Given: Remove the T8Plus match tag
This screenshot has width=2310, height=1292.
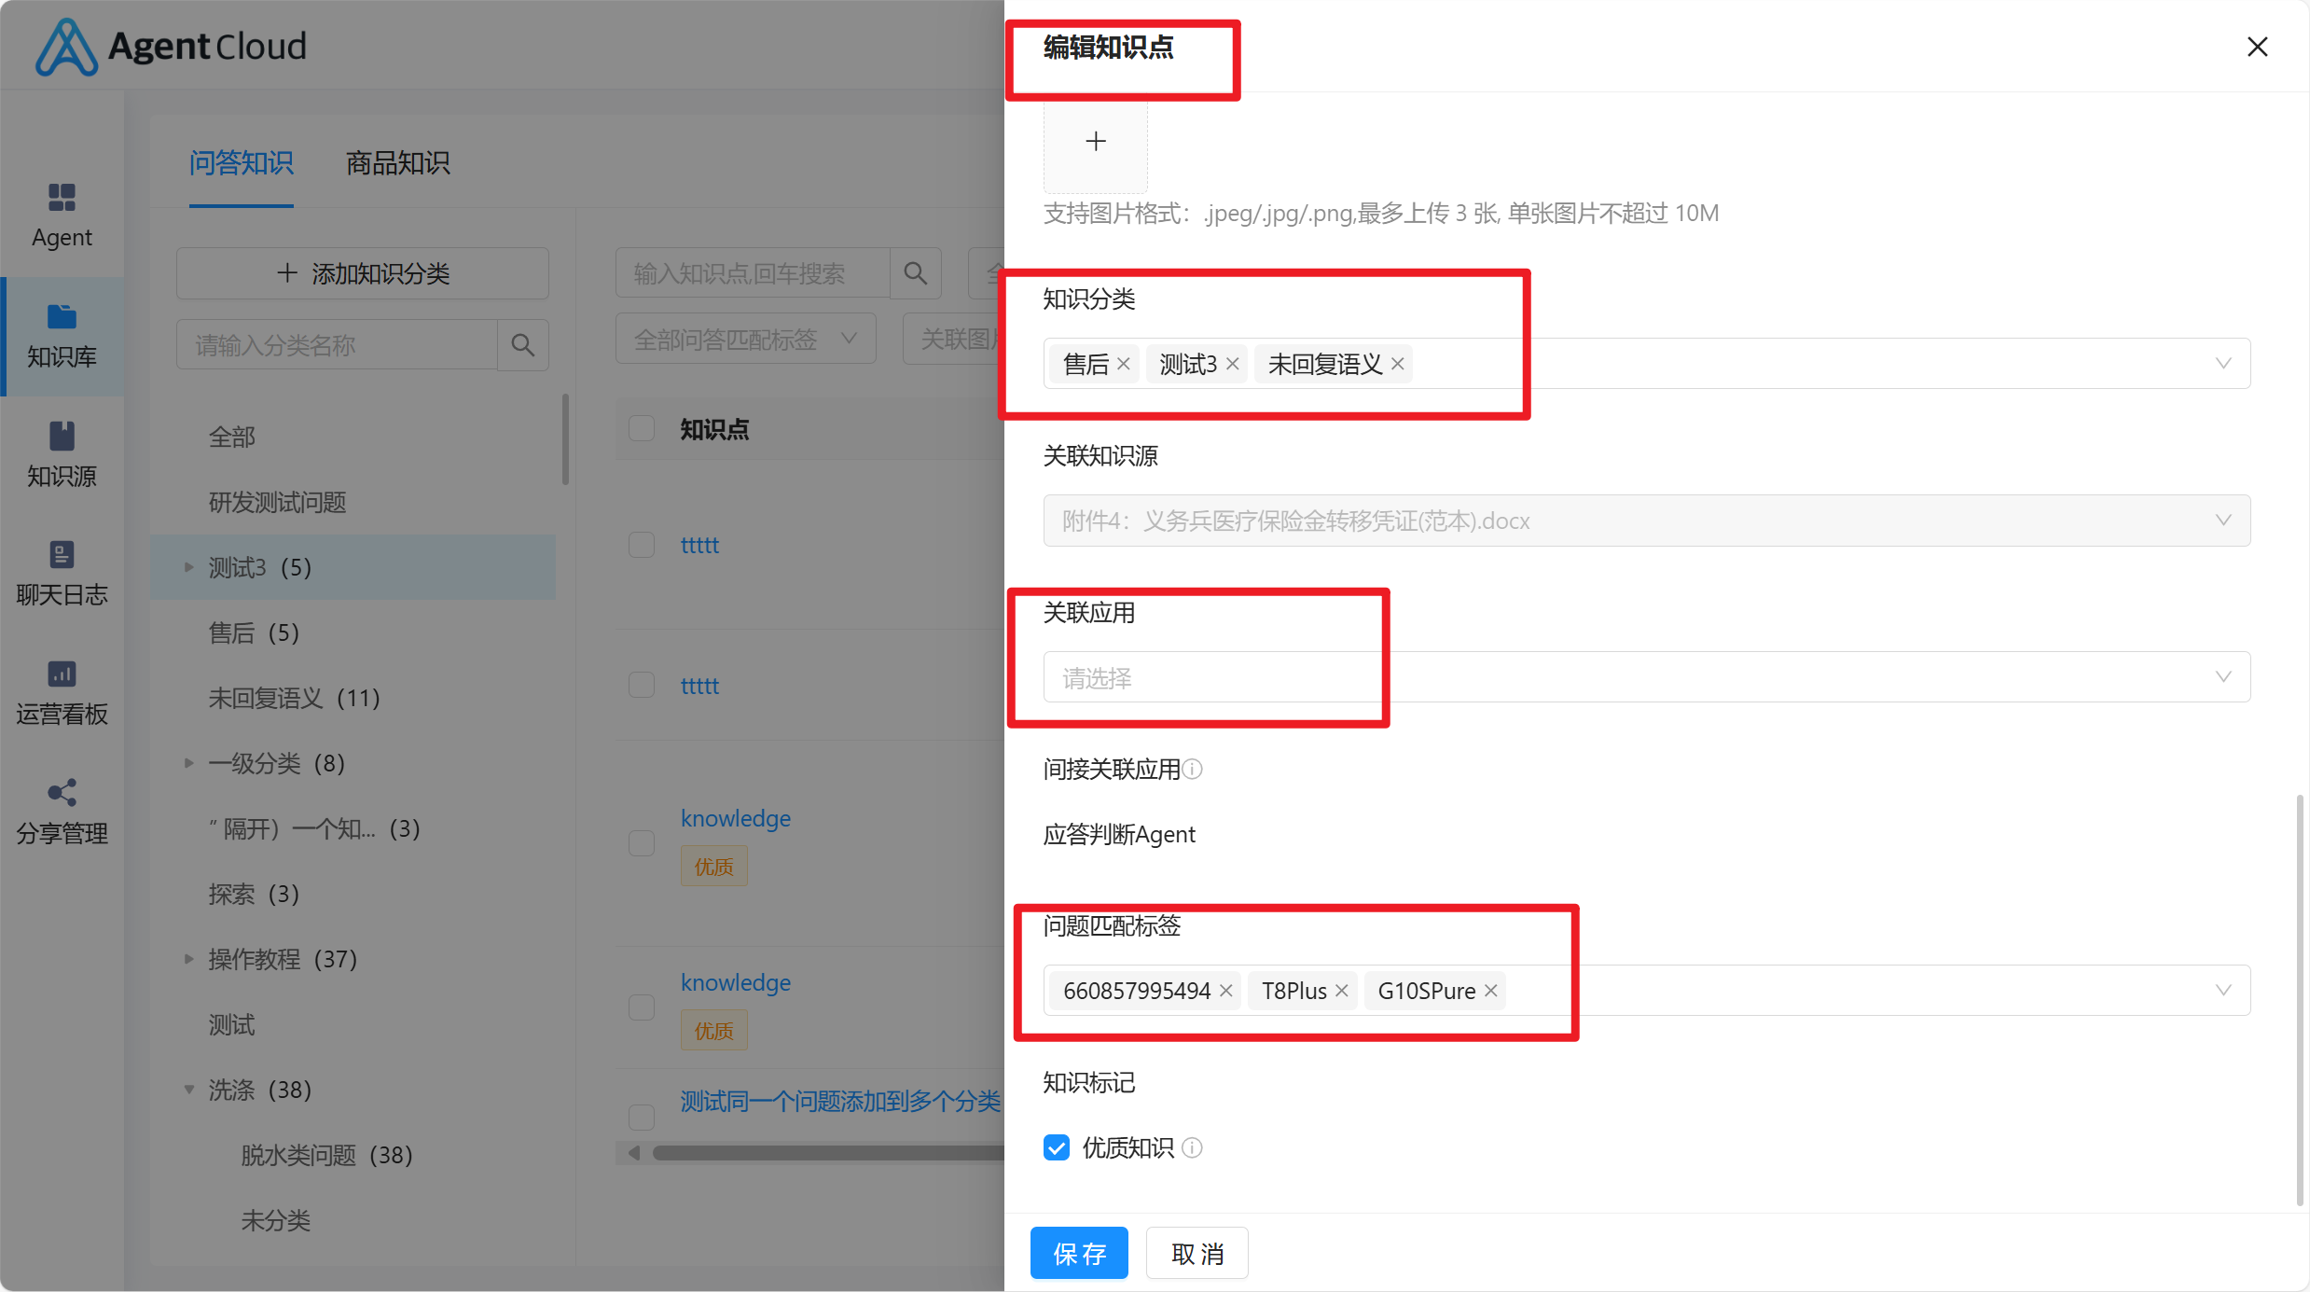Looking at the screenshot, I should [x=1341, y=991].
